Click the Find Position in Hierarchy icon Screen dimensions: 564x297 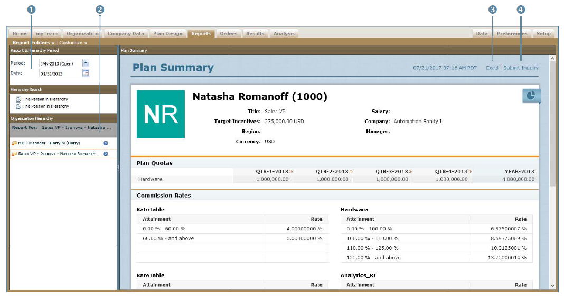tap(18, 106)
